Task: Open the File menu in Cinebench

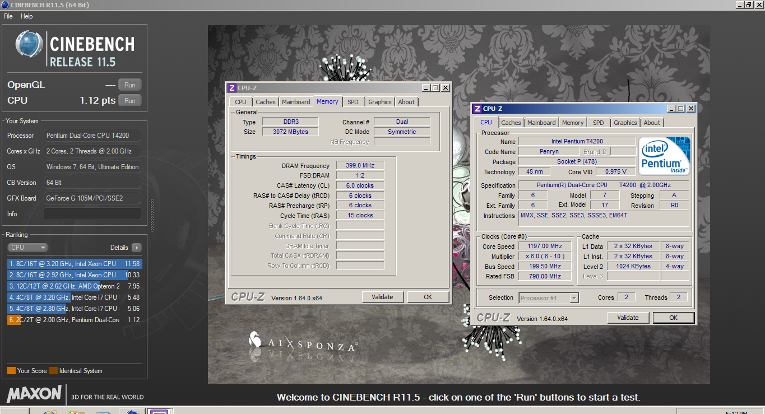Action: point(8,16)
